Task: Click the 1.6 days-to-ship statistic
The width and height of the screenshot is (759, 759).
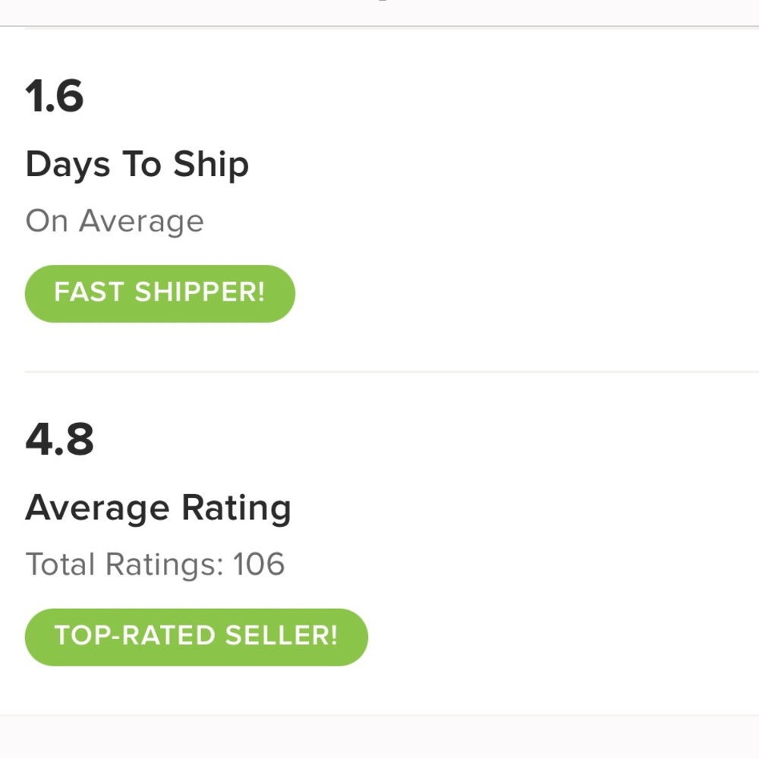Action: [55, 96]
